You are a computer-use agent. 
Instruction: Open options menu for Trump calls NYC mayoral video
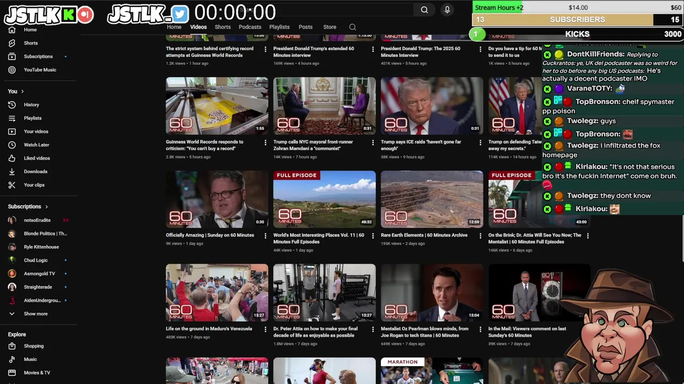372,142
